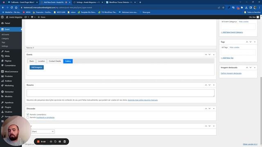The width and height of the screenshot is (262, 147).
Task: Reload the current page
Action: click(12, 7)
